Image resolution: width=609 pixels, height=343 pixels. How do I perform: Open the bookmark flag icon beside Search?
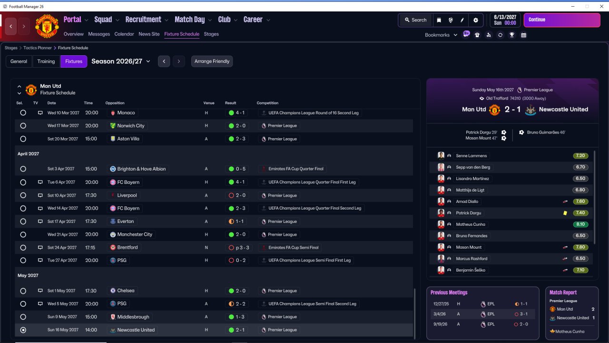click(439, 20)
